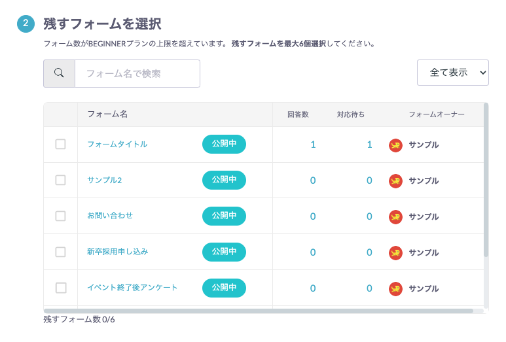Viewport: 506px width, 342px height.
Task: Click the 回答数 column header
Action: [x=298, y=114]
